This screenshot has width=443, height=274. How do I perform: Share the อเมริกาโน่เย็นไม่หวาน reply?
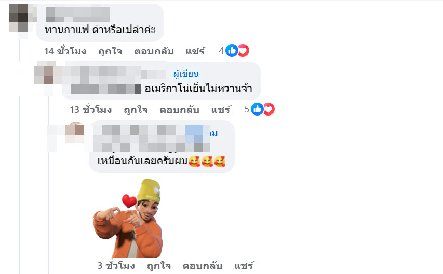click(x=221, y=110)
